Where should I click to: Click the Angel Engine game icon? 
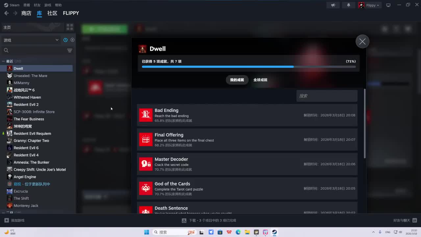coord(10,177)
